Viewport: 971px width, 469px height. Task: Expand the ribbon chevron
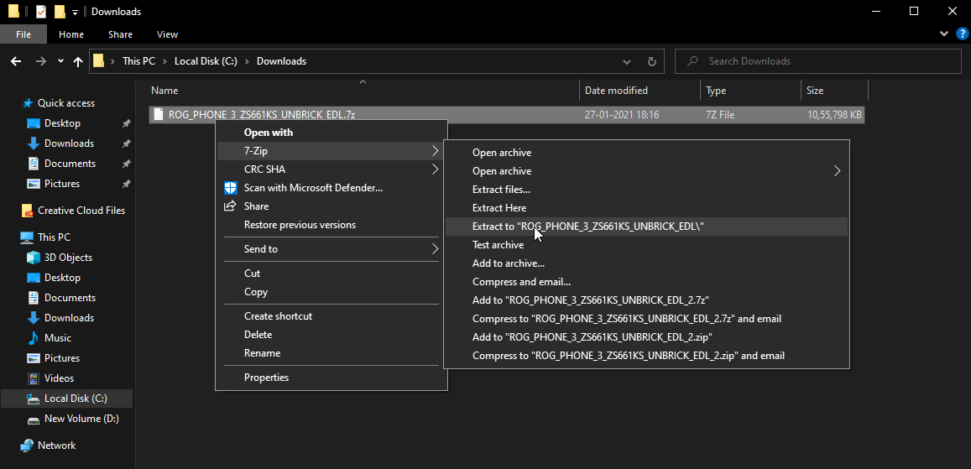(944, 34)
